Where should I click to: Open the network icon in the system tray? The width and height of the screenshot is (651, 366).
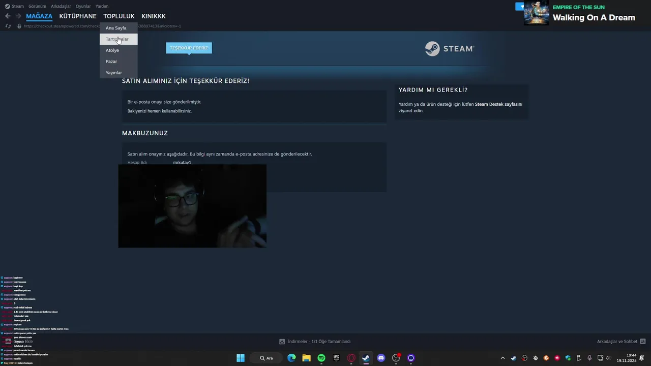tap(600, 358)
